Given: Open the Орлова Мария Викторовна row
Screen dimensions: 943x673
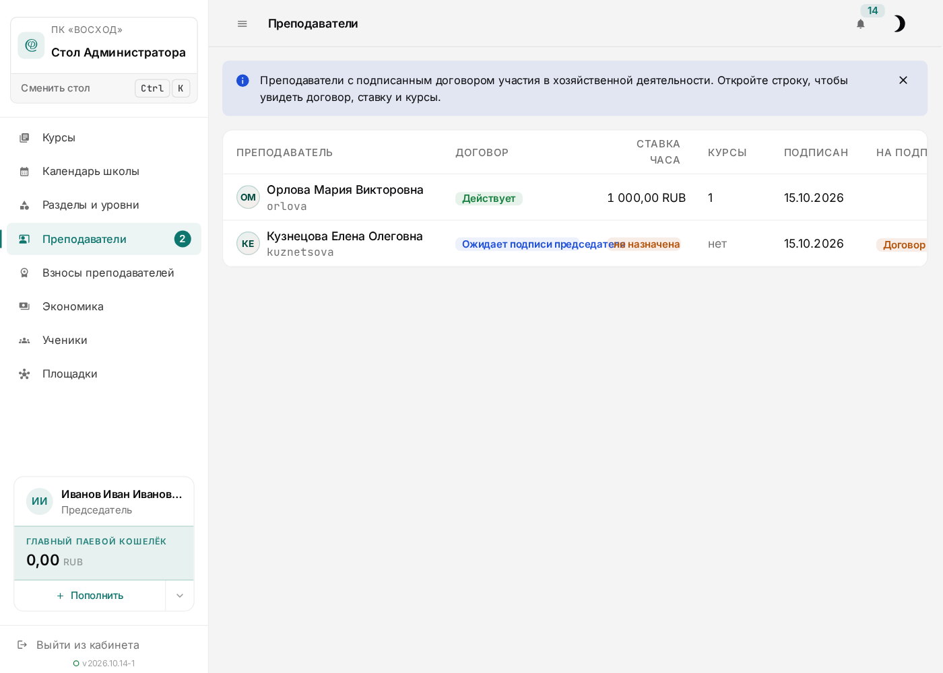Looking at the screenshot, I should (x=575, y=197).
